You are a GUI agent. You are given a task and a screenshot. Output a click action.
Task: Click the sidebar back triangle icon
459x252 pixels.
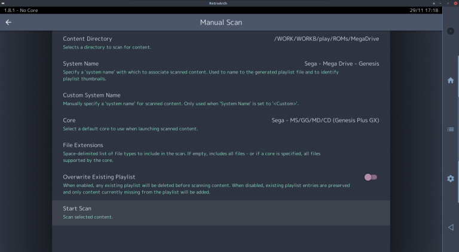point(451,228)
